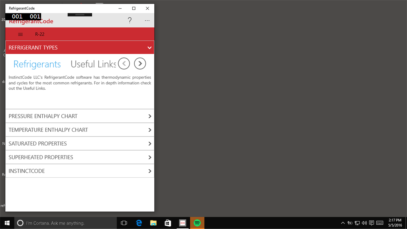Open the more options ellipsis menu
This screenshot has width=407, height=229.
pos(147,20)
